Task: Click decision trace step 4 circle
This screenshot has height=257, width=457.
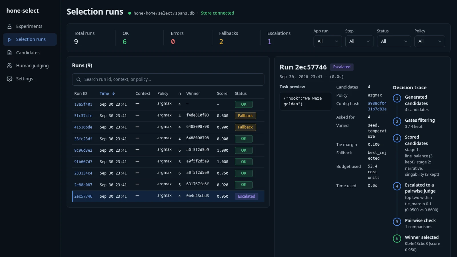Action: point(397,186)
